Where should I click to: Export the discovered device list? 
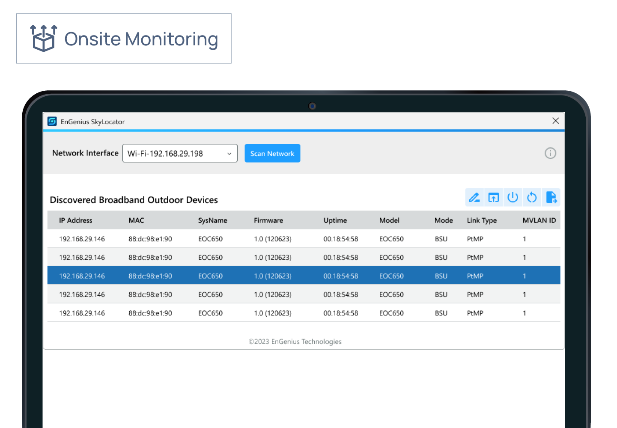(551, 197)
